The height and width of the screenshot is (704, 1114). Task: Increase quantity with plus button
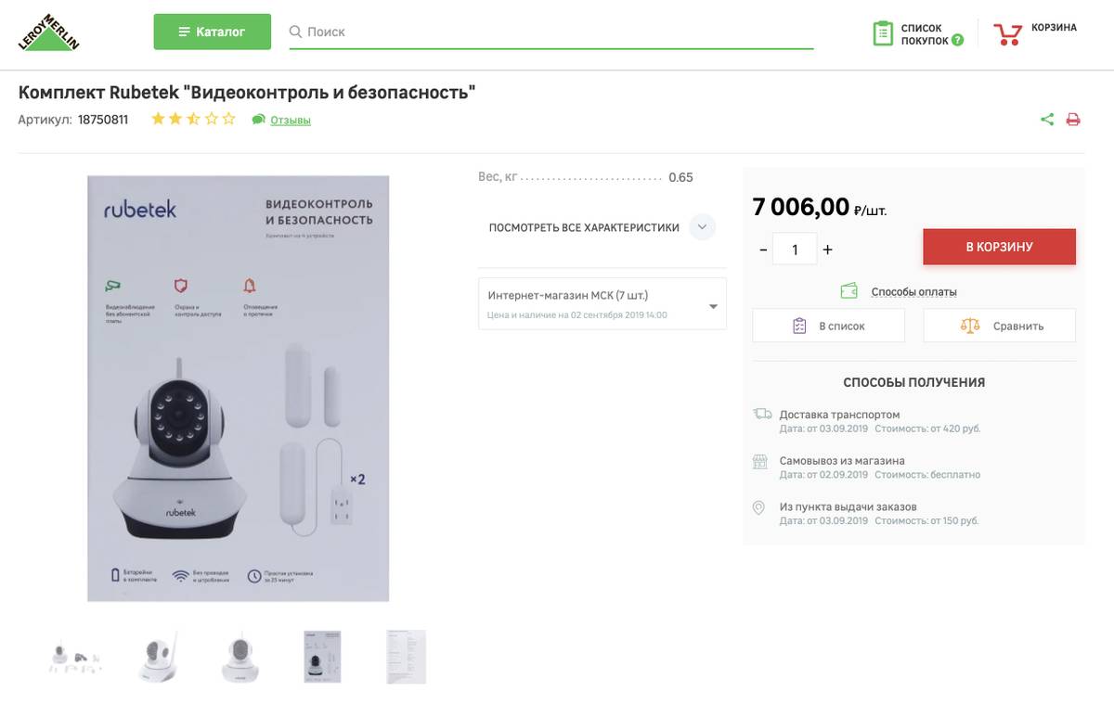(x=828, y=250)
